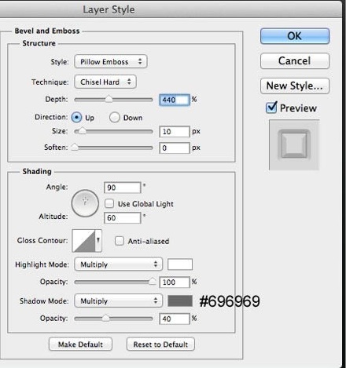This screenshot has width=346, height=368.
Task: Click the Make Default button
Action: coord(80,344)
